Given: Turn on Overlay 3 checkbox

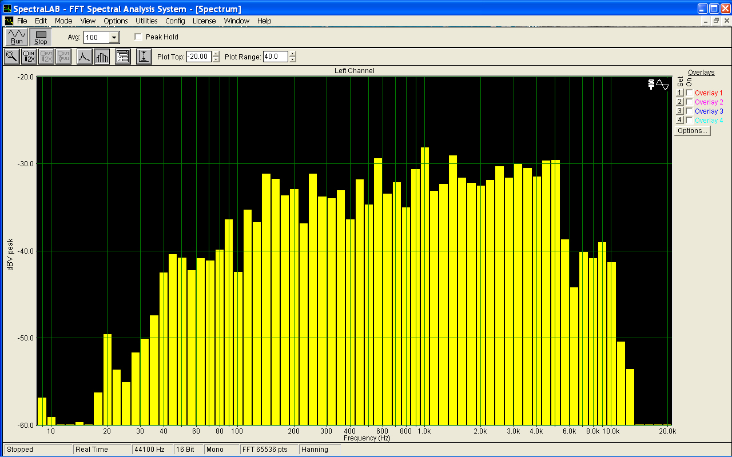Looking at the screenshot, I should pyautogui.click(x=690, y=111).
